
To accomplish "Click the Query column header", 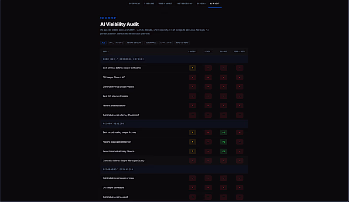I will click(106, 51).
